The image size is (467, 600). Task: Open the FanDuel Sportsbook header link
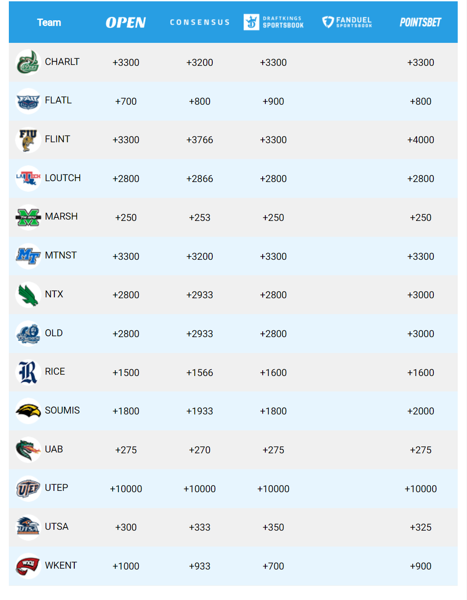(x=347, y=22)
